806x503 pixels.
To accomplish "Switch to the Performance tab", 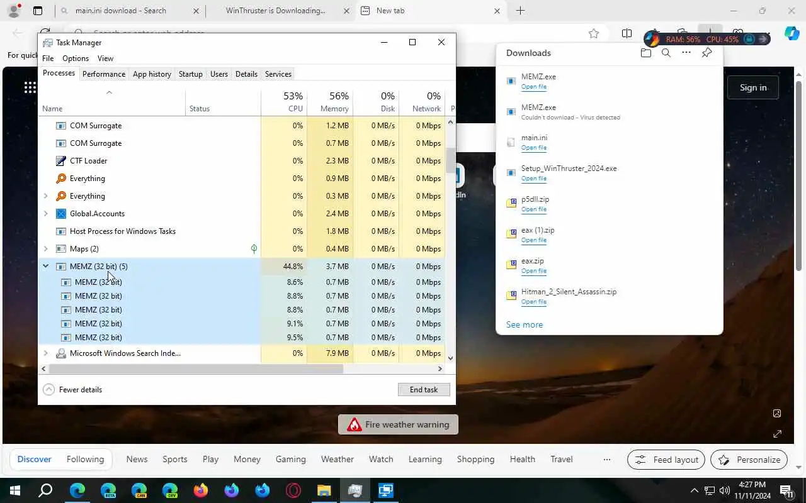I will [104, 74].
